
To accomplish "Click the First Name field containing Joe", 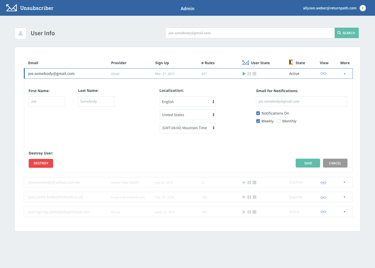I will (x=47, y=102).
